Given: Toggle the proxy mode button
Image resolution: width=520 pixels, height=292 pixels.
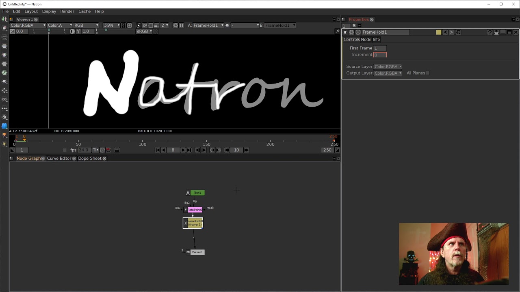Looking at the screenshot, I should (x=157, y=25).
